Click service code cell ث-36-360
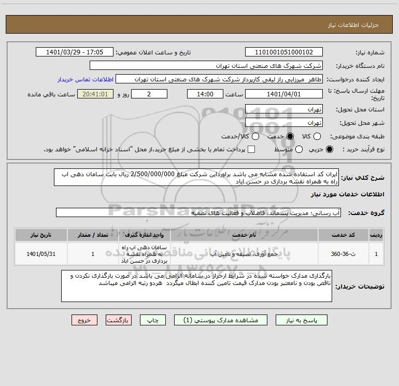399x386 pixels. point(343,254)
